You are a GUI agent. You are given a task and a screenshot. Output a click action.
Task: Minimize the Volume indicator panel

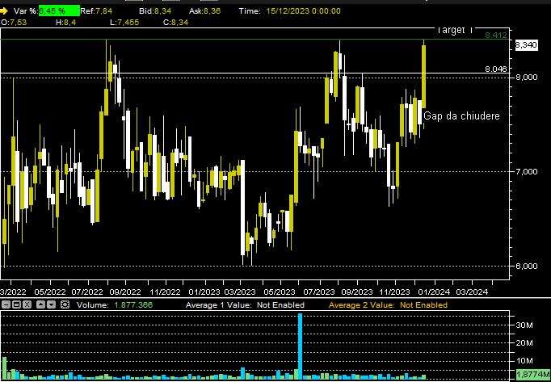tap(6, 304)
